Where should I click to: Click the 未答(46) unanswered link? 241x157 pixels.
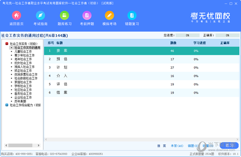pos(177,146)
